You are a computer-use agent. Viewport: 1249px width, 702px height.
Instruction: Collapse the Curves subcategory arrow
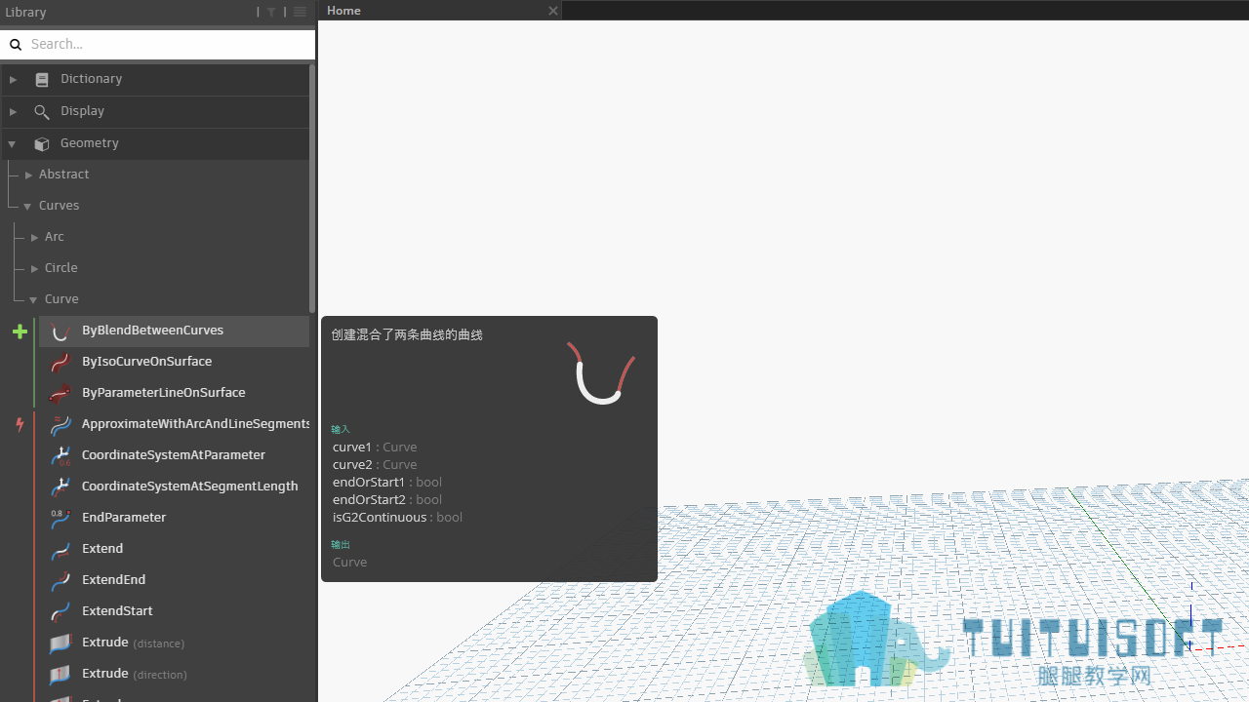pyautogui.click(x=28, y=207)
